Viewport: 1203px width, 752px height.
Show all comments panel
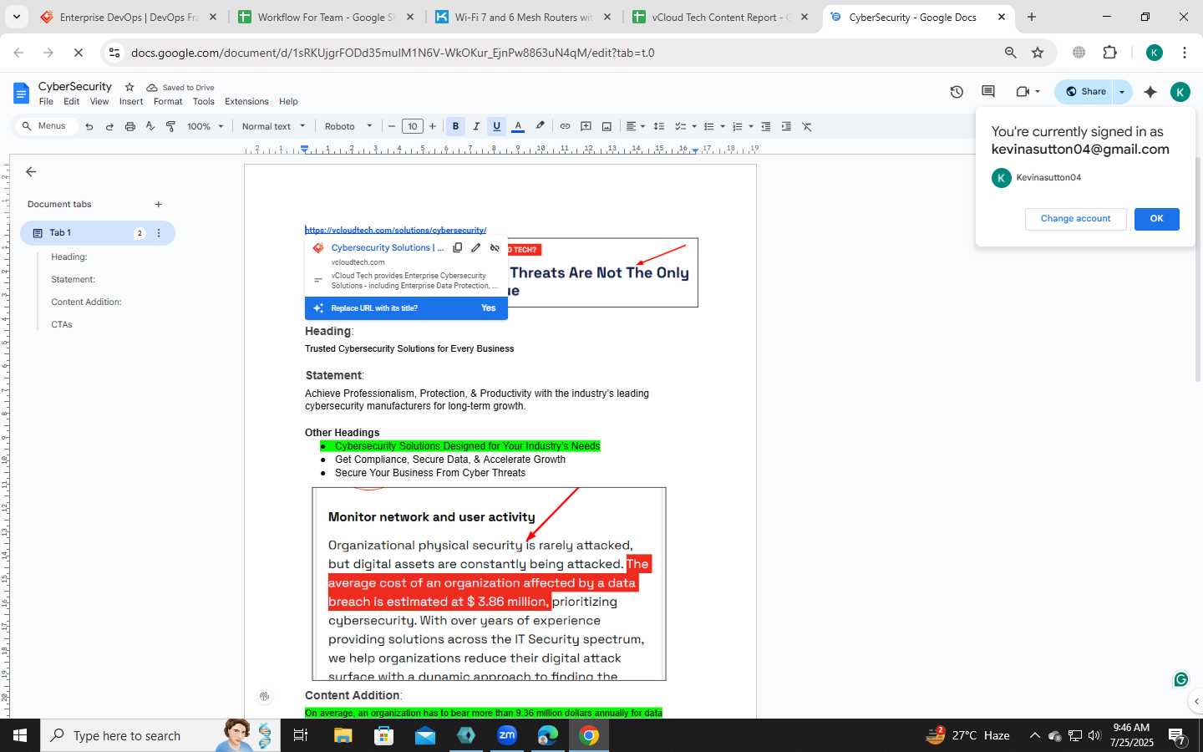click(988, 92)
